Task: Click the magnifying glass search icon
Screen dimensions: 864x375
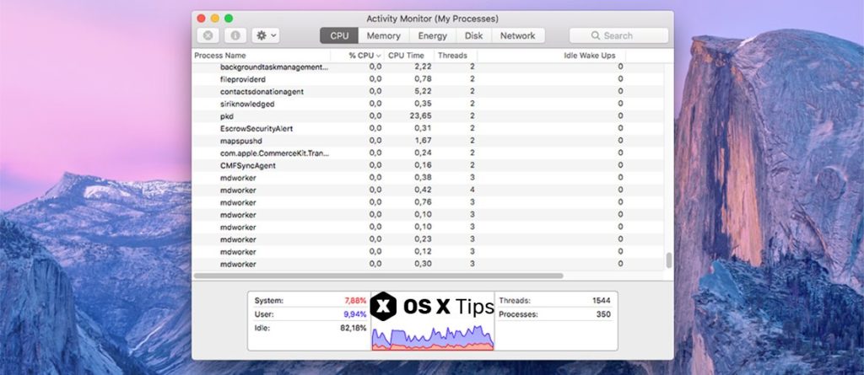Action: [x=596, y=35]
